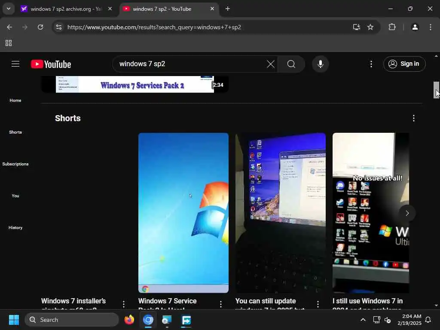Select Shorts in the YouTube sidebar
440x330 pixels.
(x=15, y=132)
